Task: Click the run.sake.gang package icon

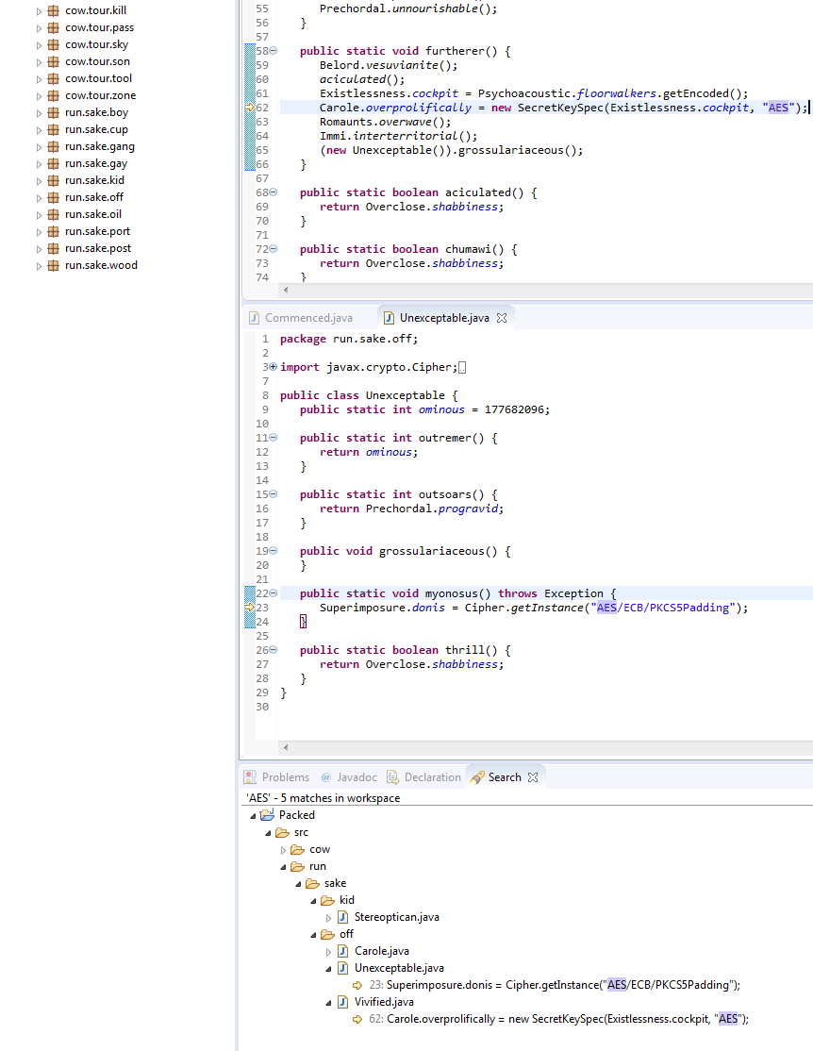Action: 53,147
